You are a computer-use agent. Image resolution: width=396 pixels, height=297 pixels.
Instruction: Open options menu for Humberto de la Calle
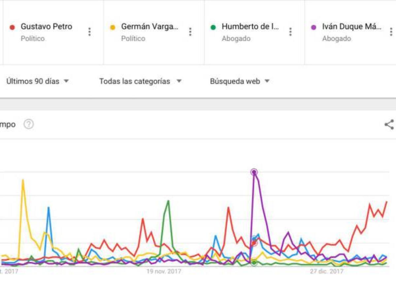coord(290,32)
